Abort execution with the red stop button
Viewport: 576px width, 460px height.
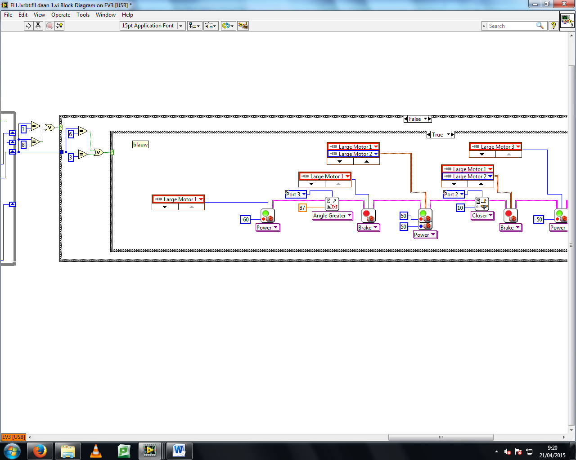50,26
